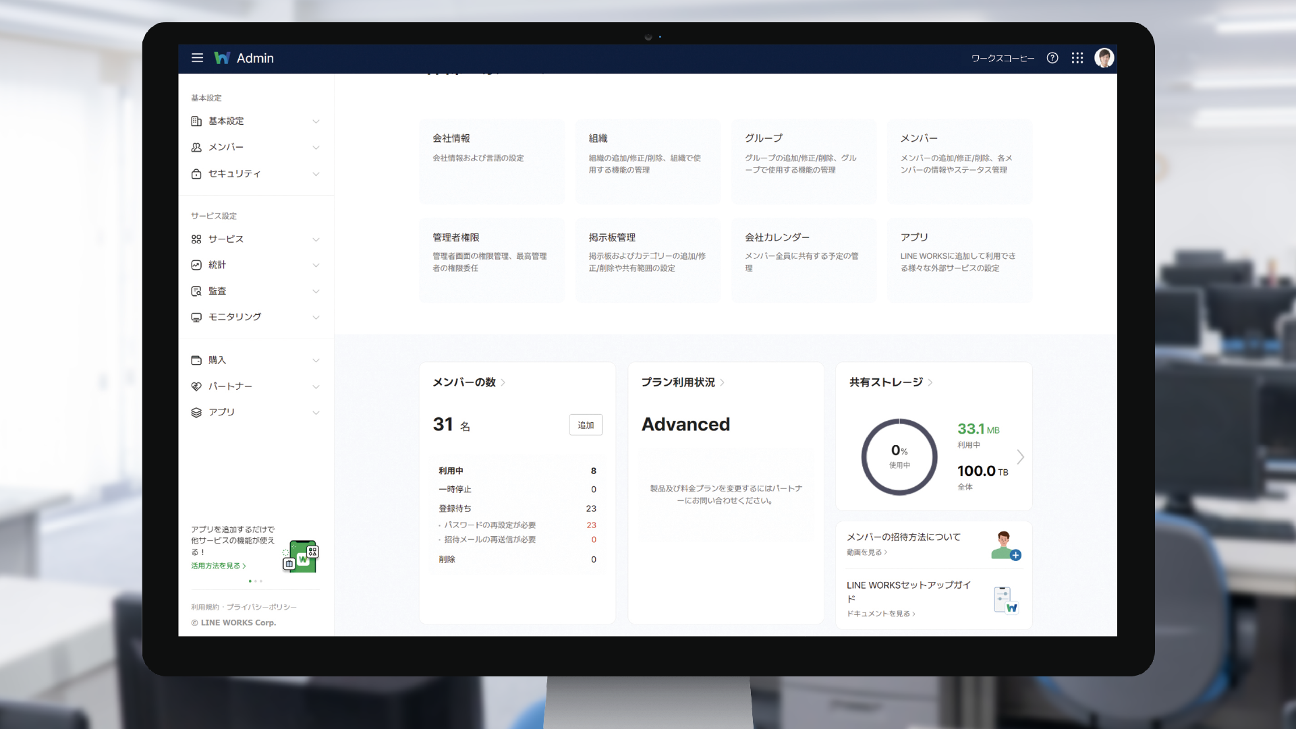The height and width of the screenshot is (729, 1296).
Task: Click the security lock icon in sidebar
Action: coord(196,174)
